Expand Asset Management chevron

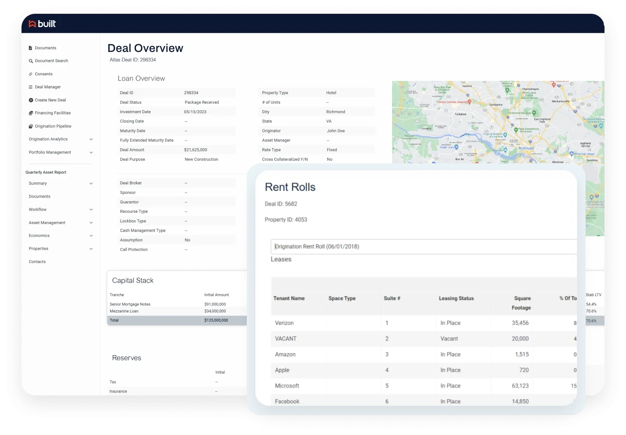tap(91, 223)
